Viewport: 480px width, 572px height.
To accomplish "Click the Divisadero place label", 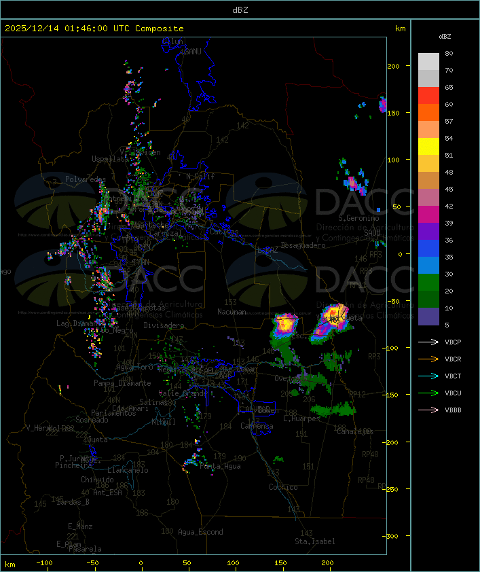I will (x=164, y=325).
